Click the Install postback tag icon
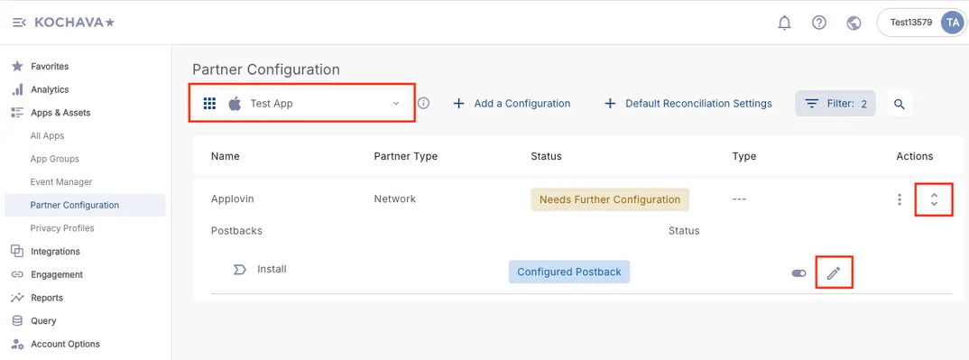Viewport: 969px width, 360px height. (x=240, y=270)
